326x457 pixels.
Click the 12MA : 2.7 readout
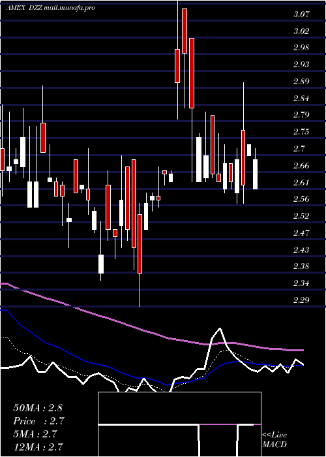[38, 447]
